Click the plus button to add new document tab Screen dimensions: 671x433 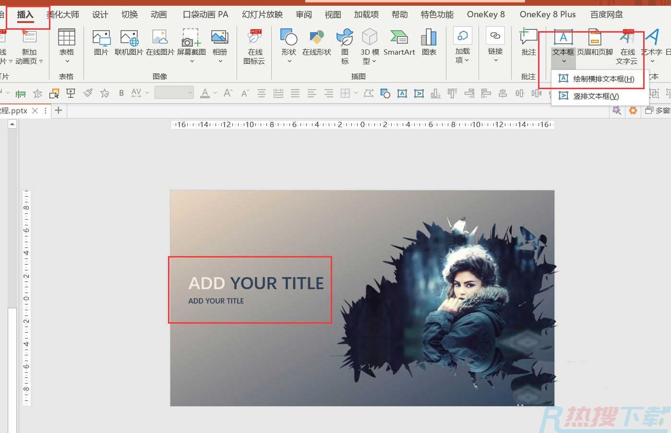59,111
